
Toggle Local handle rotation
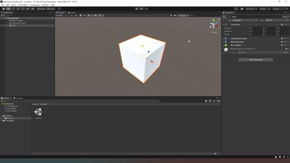(50, 9)
